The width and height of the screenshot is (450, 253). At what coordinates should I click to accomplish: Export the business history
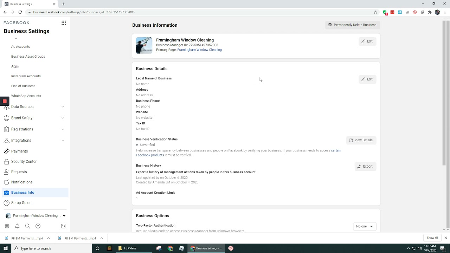[x=365, y=167]
